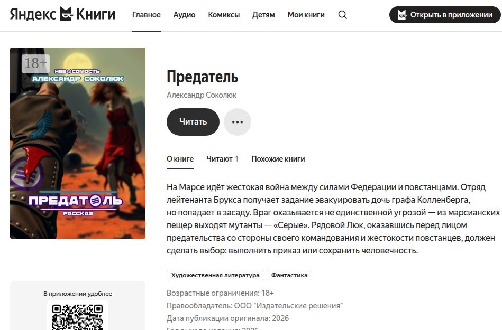Viewport: 502px width, 330px height.
Task: Go to the Аудио section
Action: pyautogui.click(x=184, y=15)
